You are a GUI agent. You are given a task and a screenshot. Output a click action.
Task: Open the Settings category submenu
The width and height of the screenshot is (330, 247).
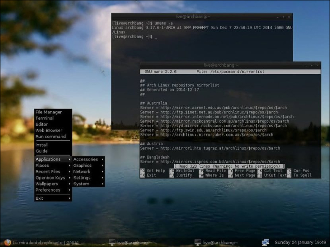click(x=89, y=178)
